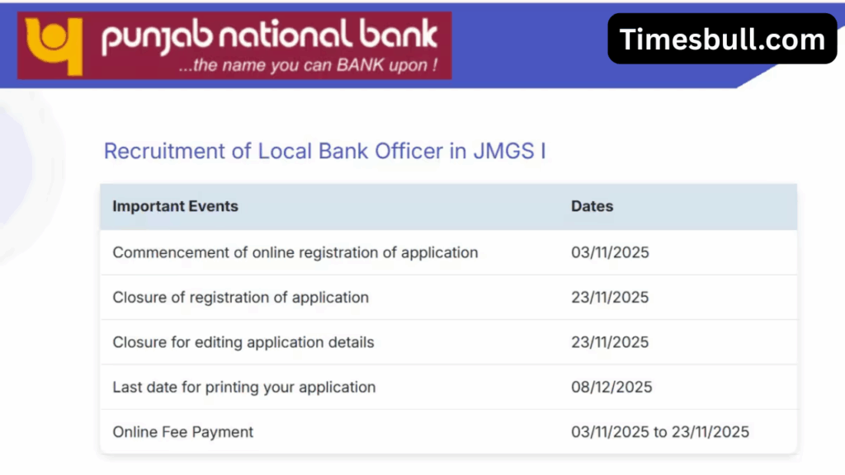Select the Last date for printing application label
Screen dimensions: 845x475
pyautogui.click(x=243, y=387)
